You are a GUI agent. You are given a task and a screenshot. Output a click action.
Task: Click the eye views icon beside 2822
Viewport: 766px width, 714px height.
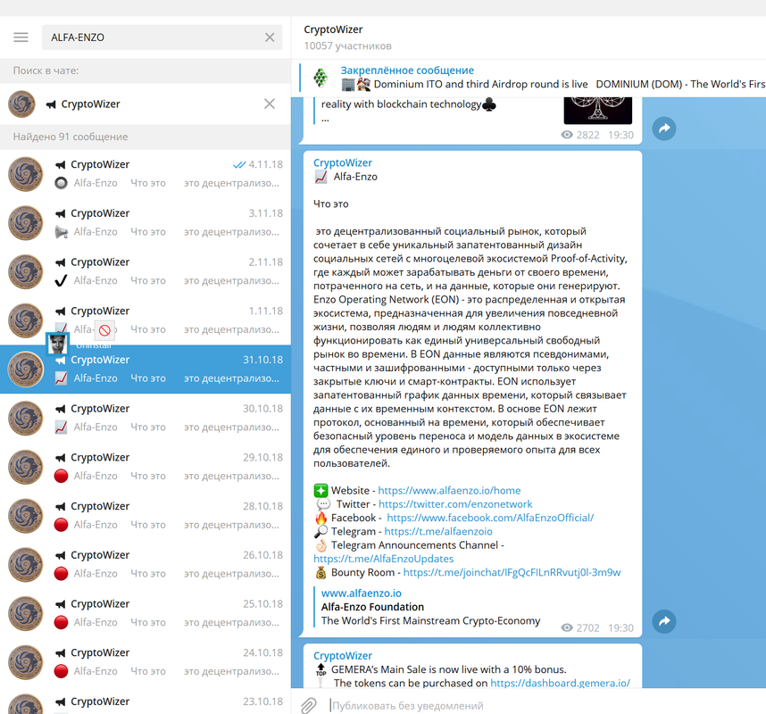click(567, 135)
